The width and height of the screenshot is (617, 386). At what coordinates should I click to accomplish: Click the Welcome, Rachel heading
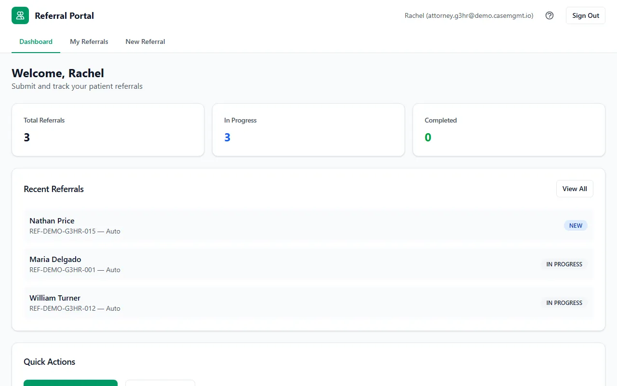tap(58, 73)
